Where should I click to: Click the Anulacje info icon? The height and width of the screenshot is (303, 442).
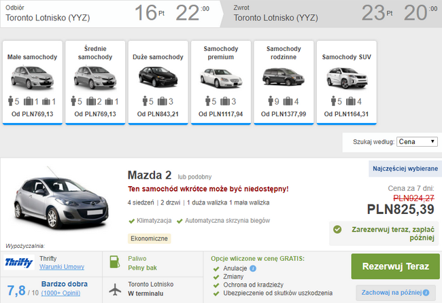tap(253, 268)
